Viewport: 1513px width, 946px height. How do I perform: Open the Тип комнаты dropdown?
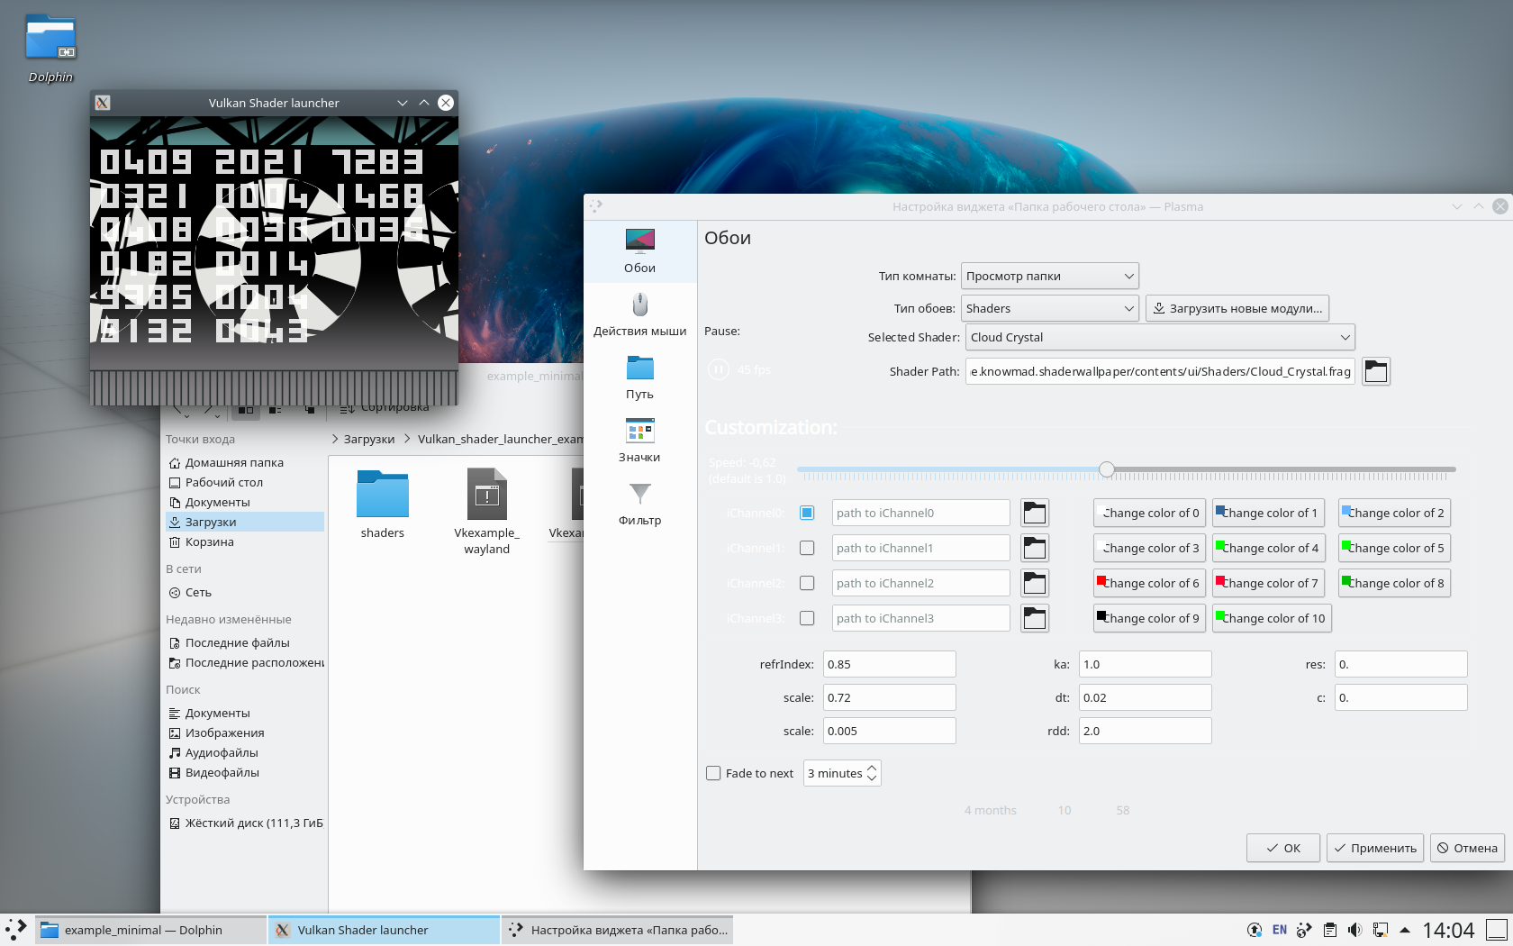click(x=1050, y=276)
